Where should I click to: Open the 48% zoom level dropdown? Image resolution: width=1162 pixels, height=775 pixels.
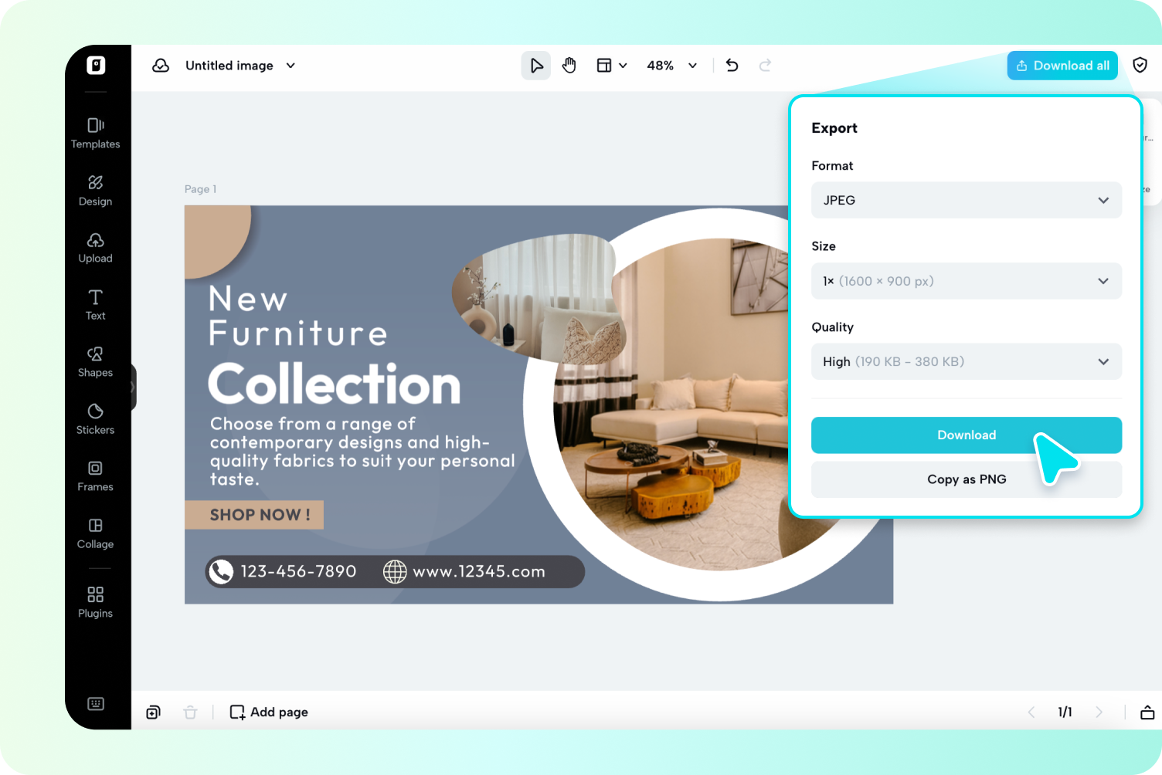(x=672, y=66)
